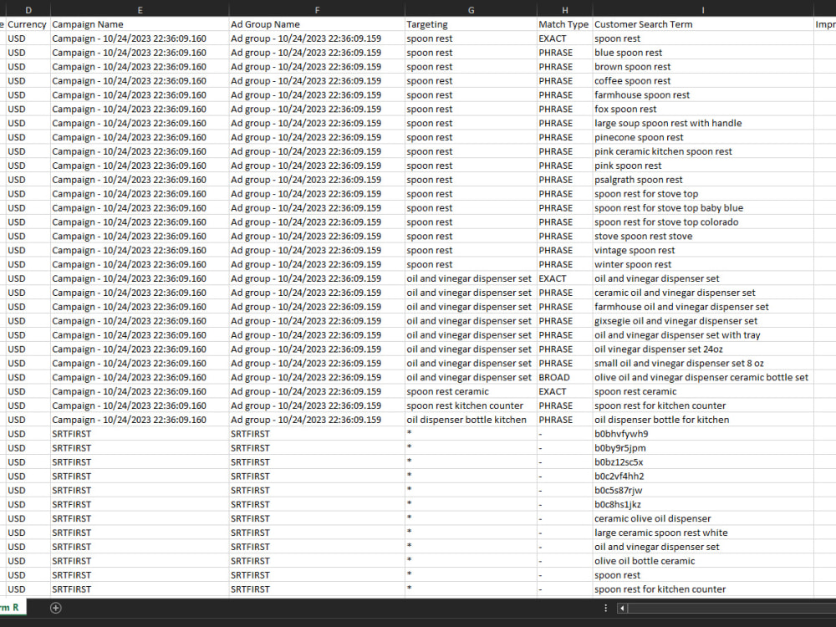Select 'oil dispenser bottle for kitchen' search term cell
This screenshot has width=836, height=627.
[703, 421]
